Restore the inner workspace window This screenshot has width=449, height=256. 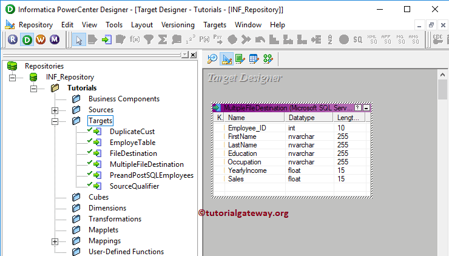click(431, 25)
